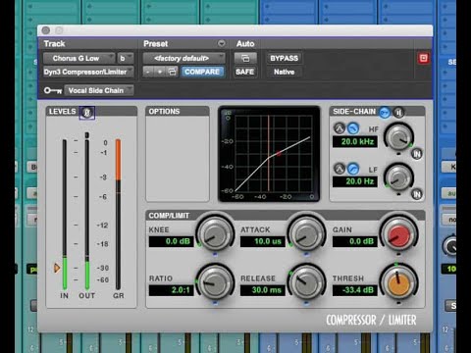471x353 pixels.
Task: Toggle the COMPARE button
Action: (x=202, y=72)
